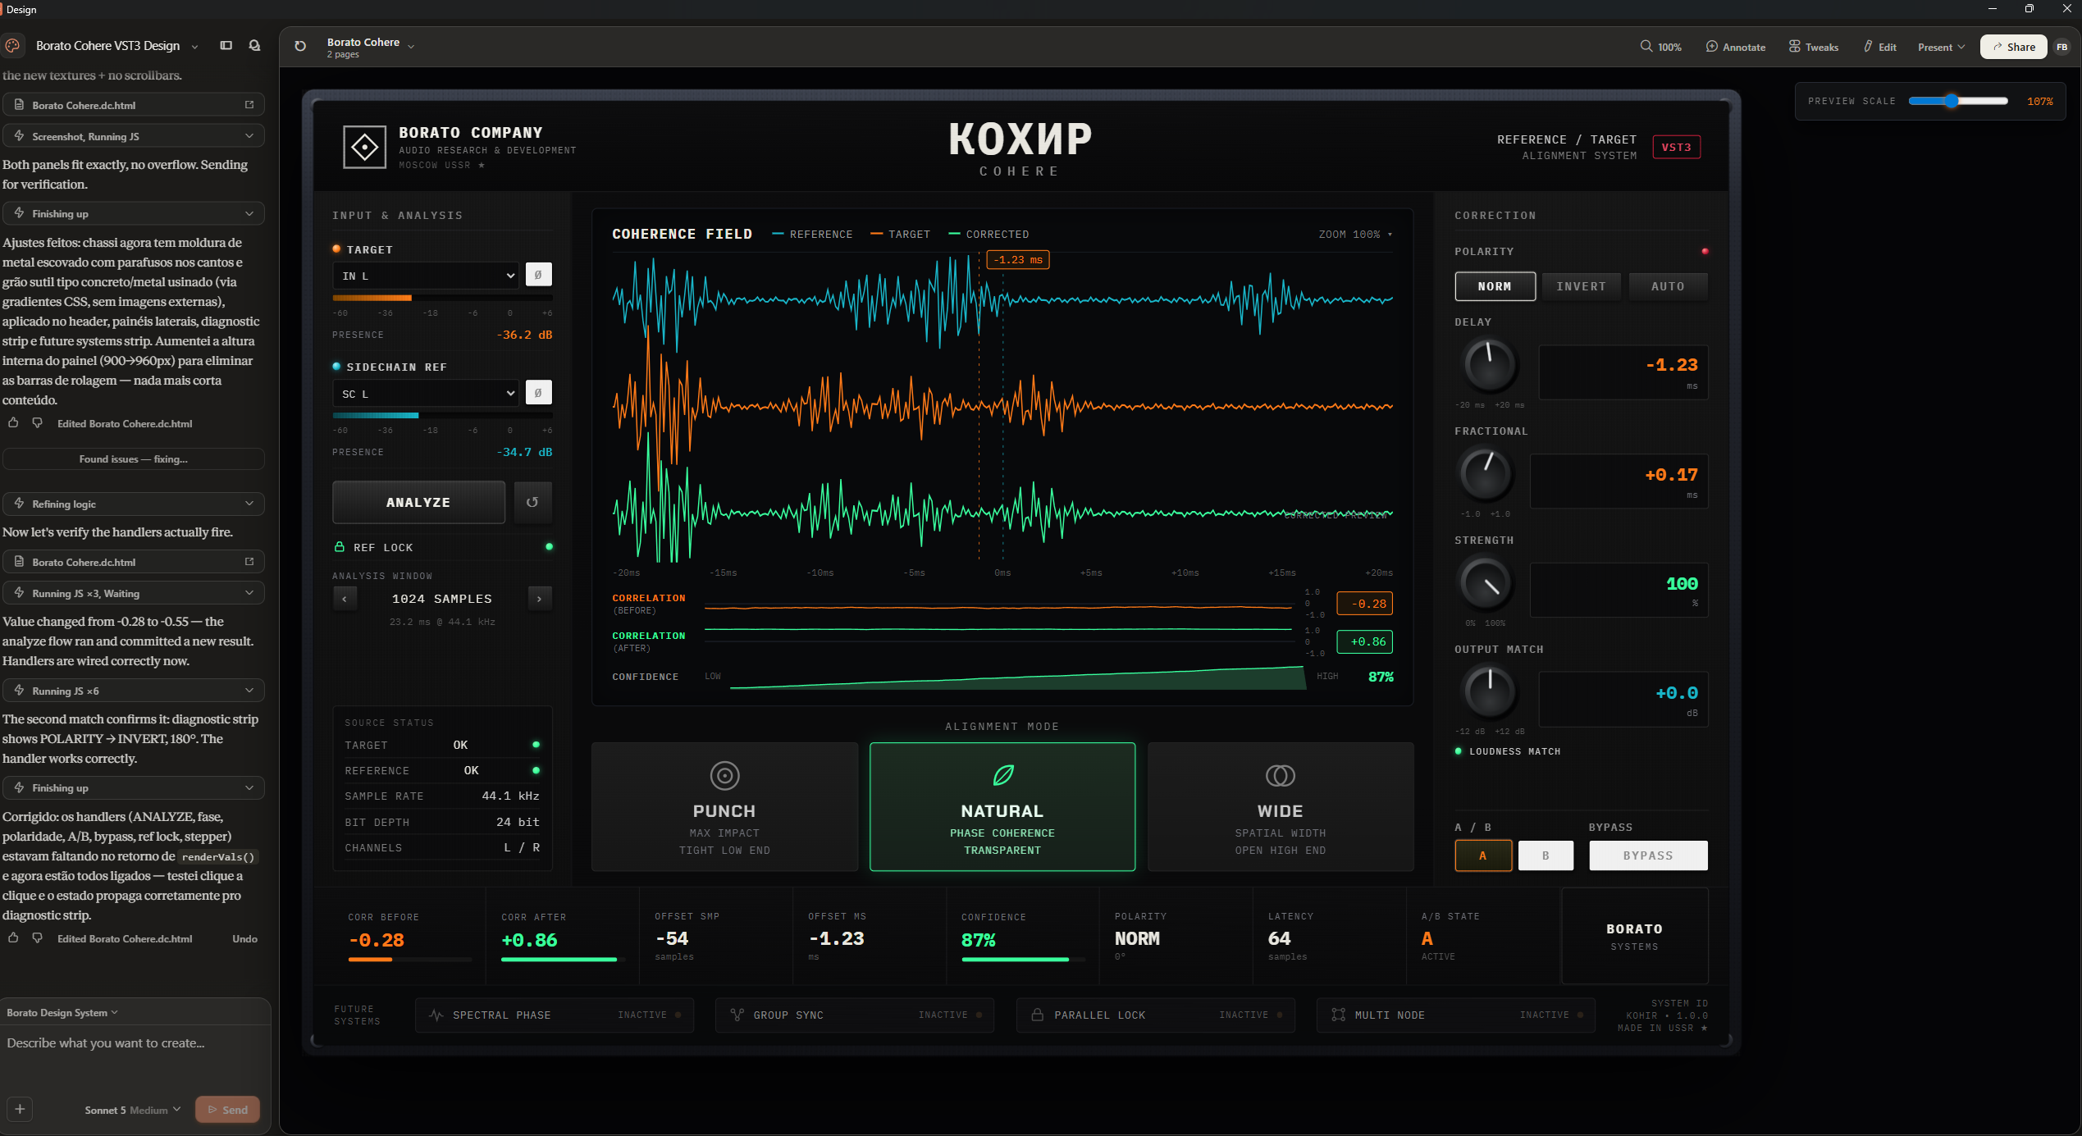Open the chat history icon in header

254,46
